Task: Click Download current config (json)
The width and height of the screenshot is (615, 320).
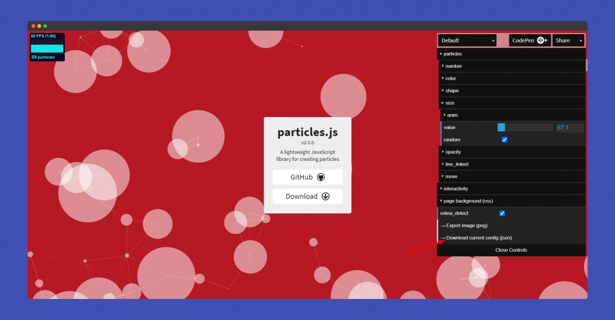Action: coord(512,238)
